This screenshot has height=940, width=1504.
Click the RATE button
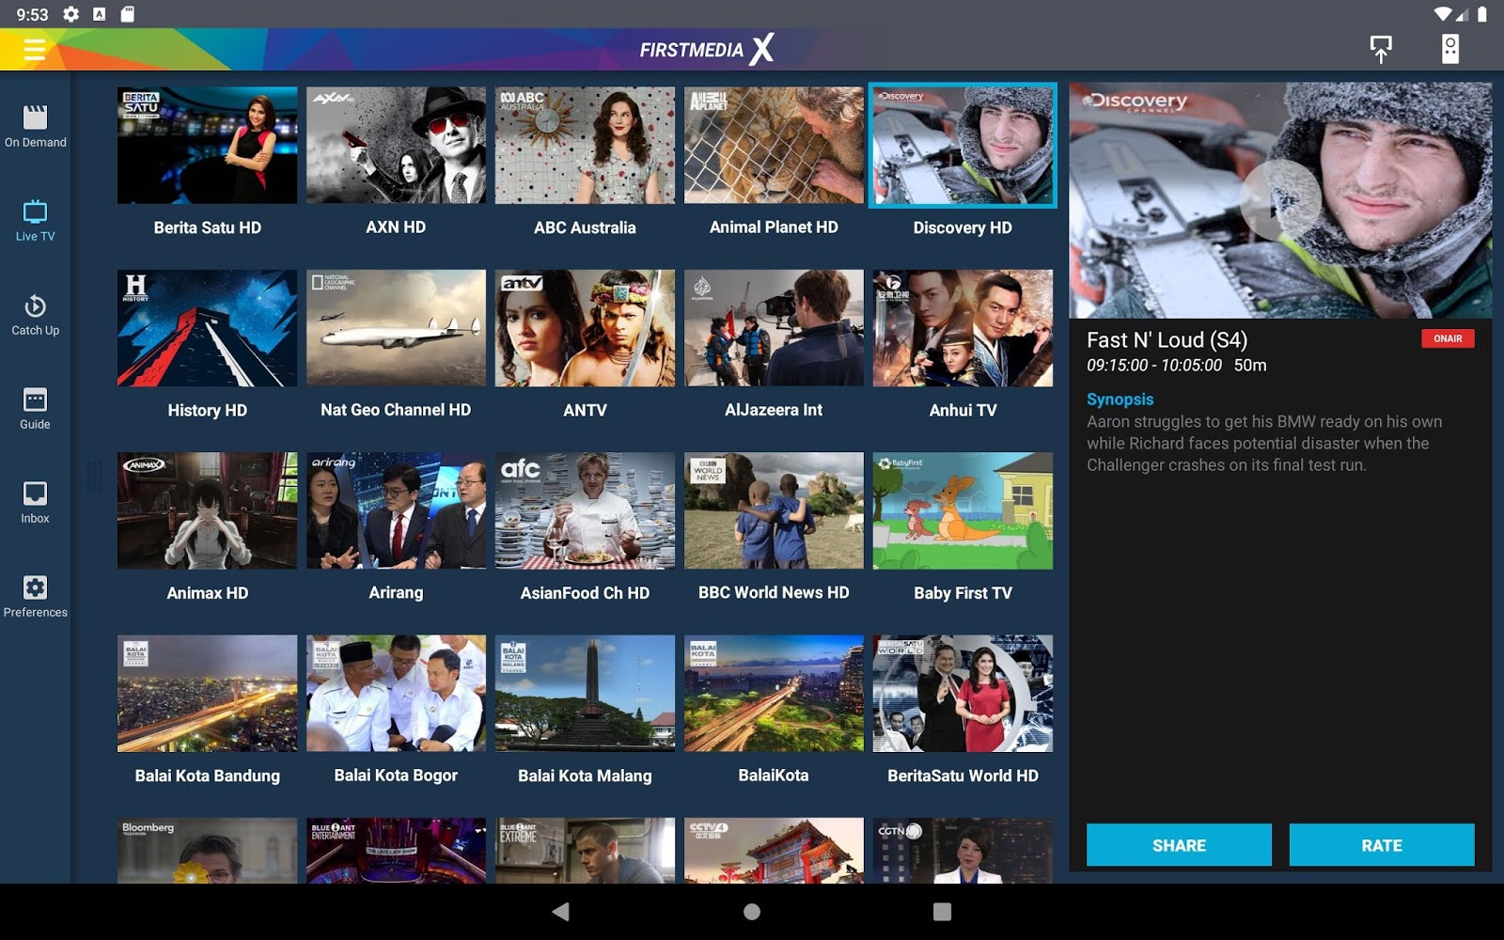pyautogui.click(x=1382, y=844)
